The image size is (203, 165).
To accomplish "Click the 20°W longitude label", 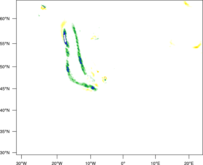I will click(x=57, y=163).
